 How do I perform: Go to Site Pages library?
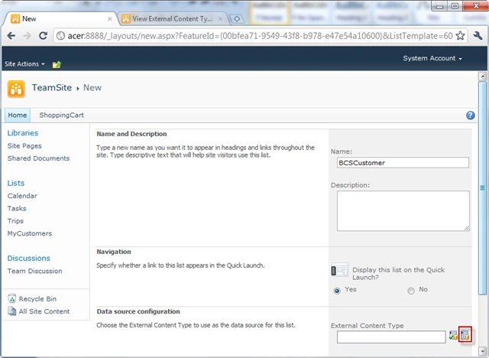click(x=24, y=146)
